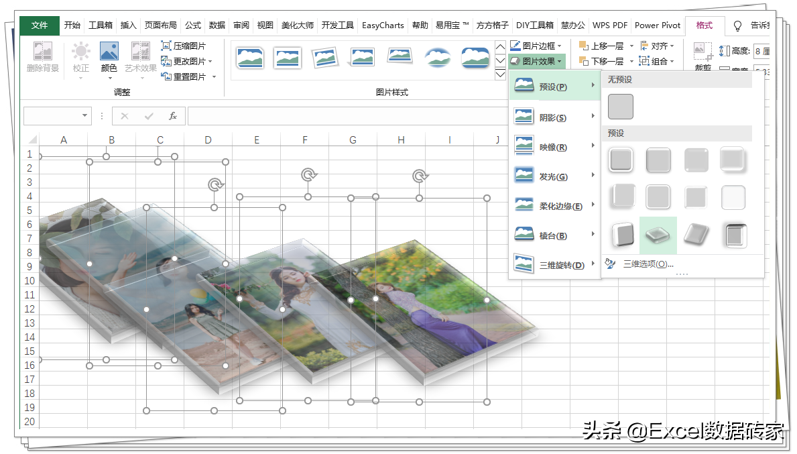Select the Format (格式) tab
797x454 pixels.
coord(704,25)
